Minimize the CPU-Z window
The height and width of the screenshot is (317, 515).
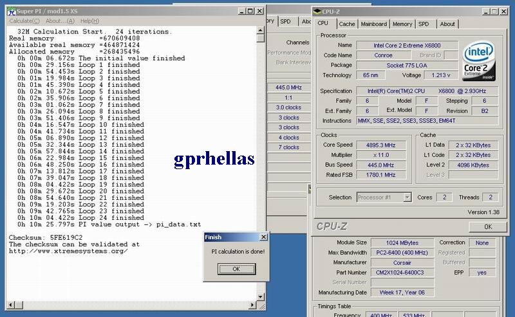click(486, 12)
